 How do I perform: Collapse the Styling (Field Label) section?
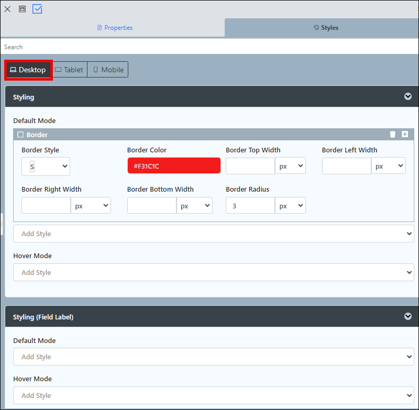click(408, 316)
